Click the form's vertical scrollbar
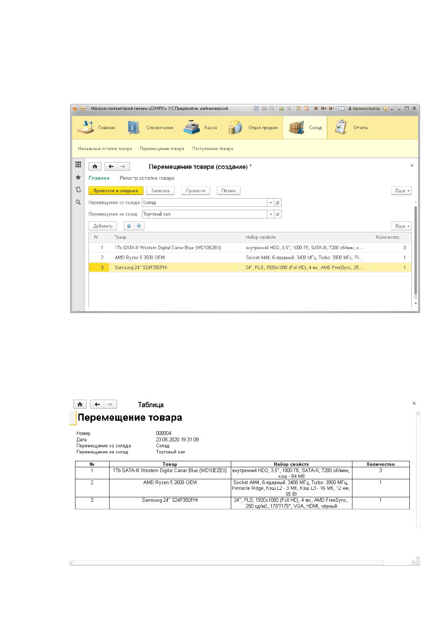The image size is (447, 632). [415, 250]
